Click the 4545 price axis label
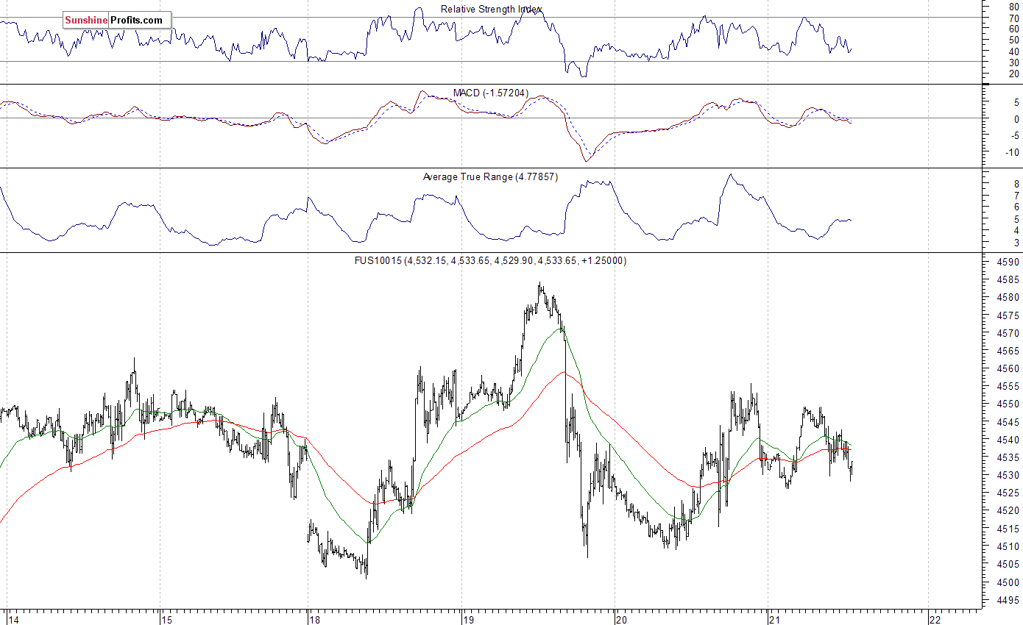 click(1009, 422)
